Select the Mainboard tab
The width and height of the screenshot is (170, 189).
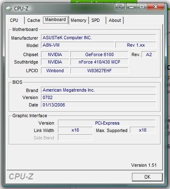pos(55,20)
